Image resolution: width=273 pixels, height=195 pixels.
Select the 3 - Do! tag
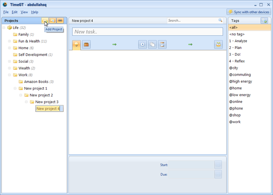tap(249, 55)
